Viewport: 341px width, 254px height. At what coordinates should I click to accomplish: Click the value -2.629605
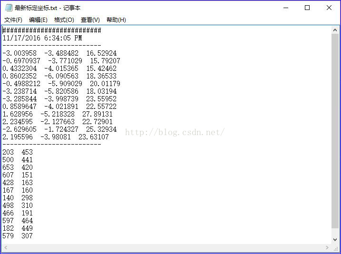point(19,129)
